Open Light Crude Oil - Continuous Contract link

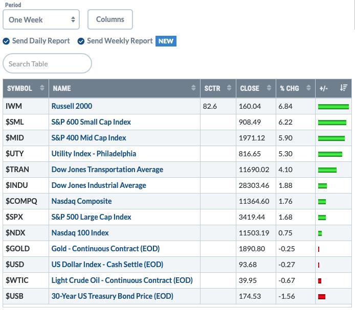pos(122,280)
